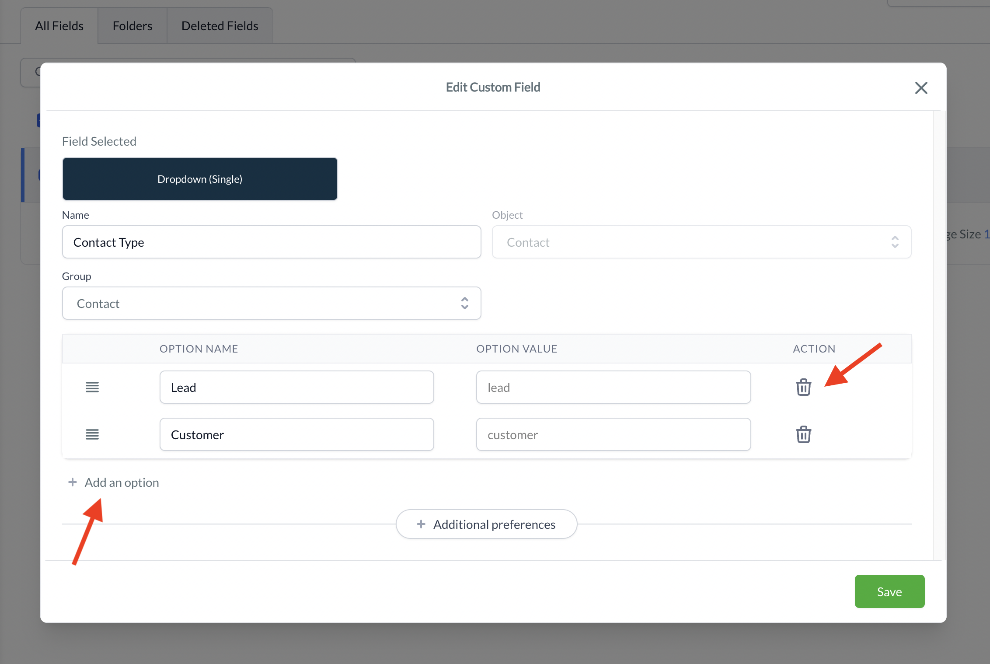Switch to the All Fields tab

tap(59, 26)
